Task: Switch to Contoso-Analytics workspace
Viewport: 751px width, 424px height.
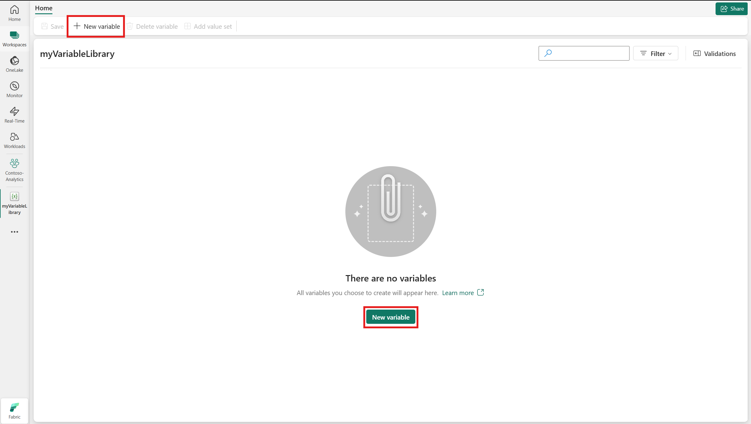Action: (x=14, y=169)
